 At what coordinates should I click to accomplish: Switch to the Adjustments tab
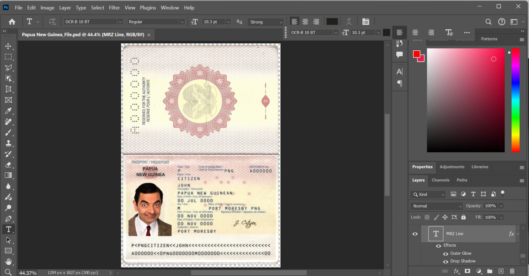tap(452, 167)
